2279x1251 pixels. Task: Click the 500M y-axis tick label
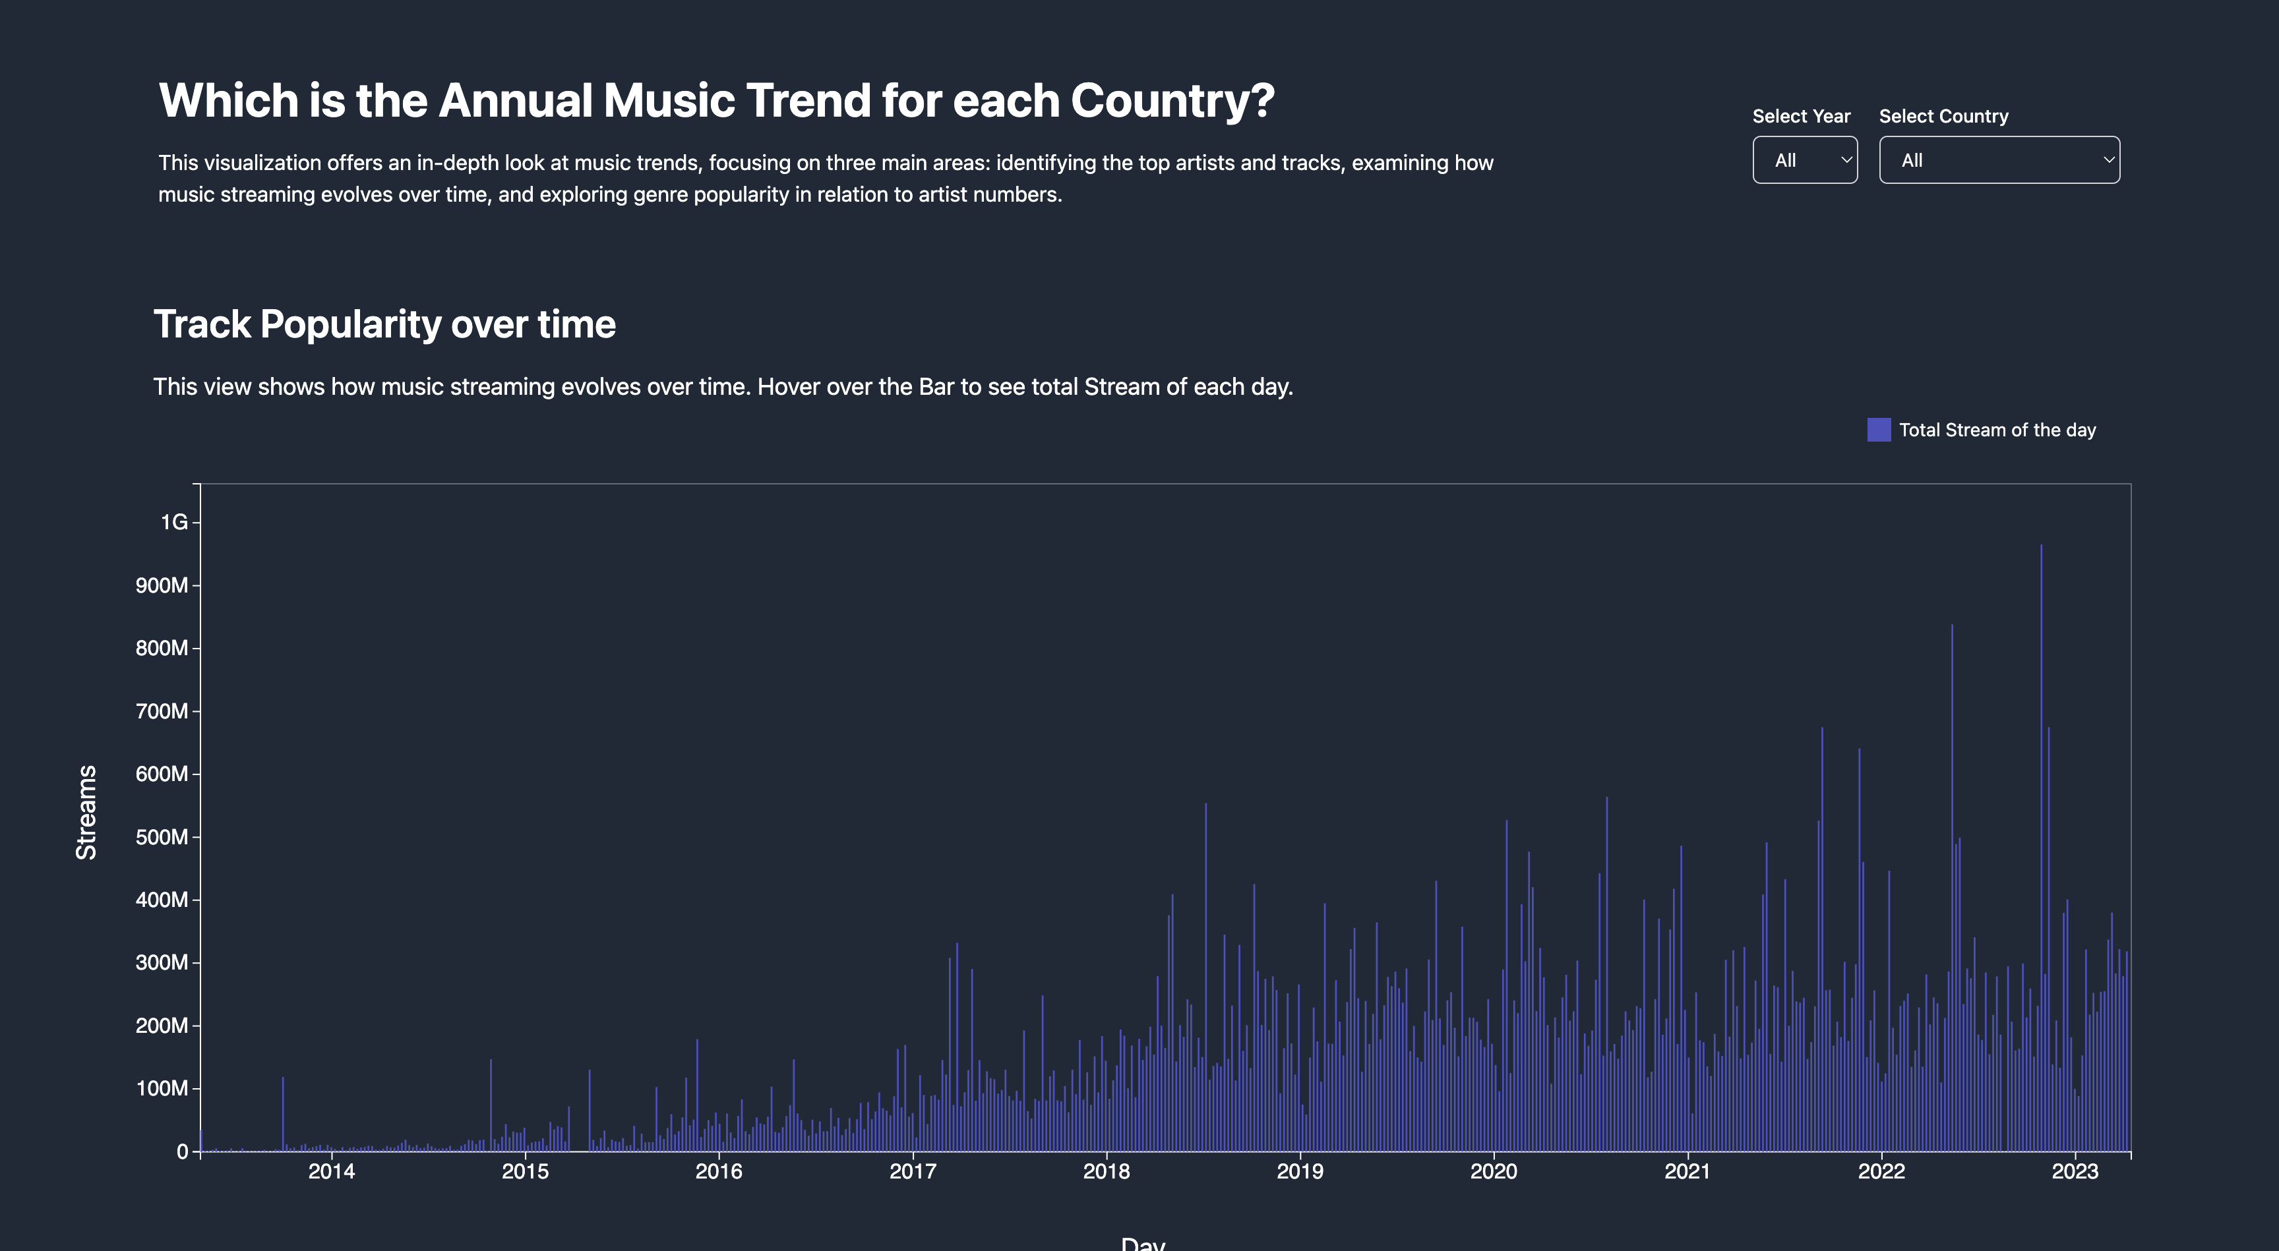coord(162,837)
